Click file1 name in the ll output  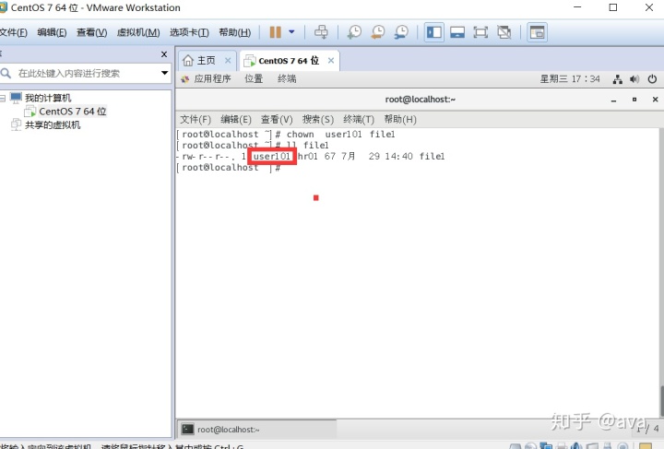(x=432, y=157)
